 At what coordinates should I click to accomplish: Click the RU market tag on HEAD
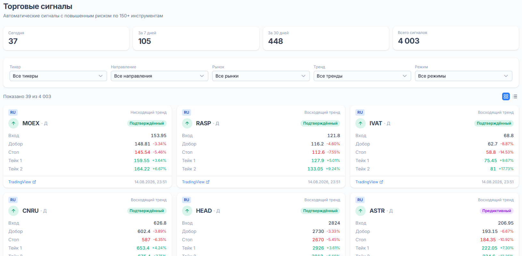coord(186,200)
